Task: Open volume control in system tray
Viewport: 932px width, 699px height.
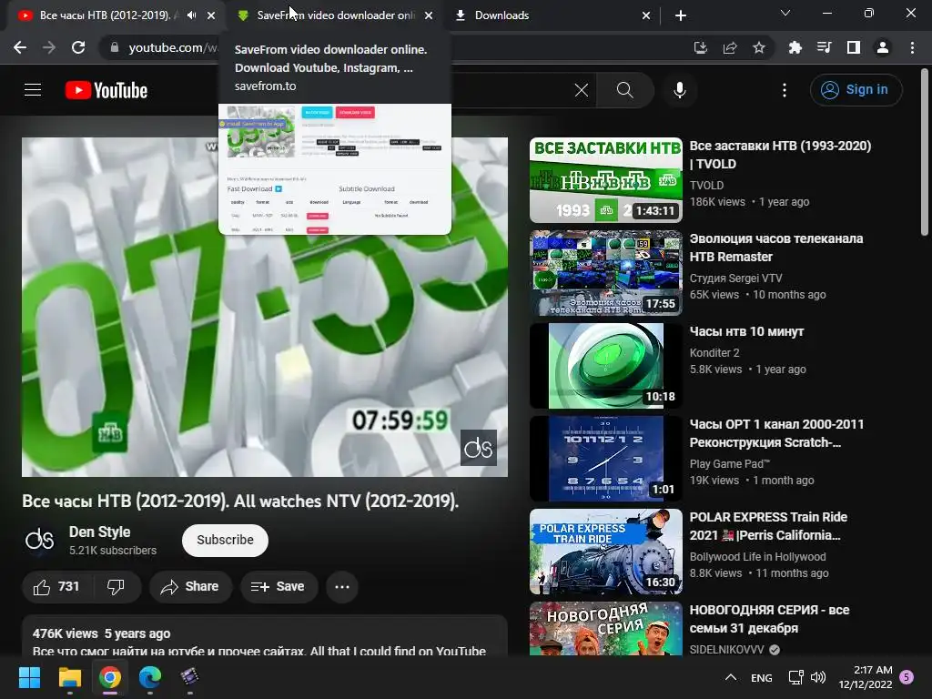Action: click(x=818, y=677)
